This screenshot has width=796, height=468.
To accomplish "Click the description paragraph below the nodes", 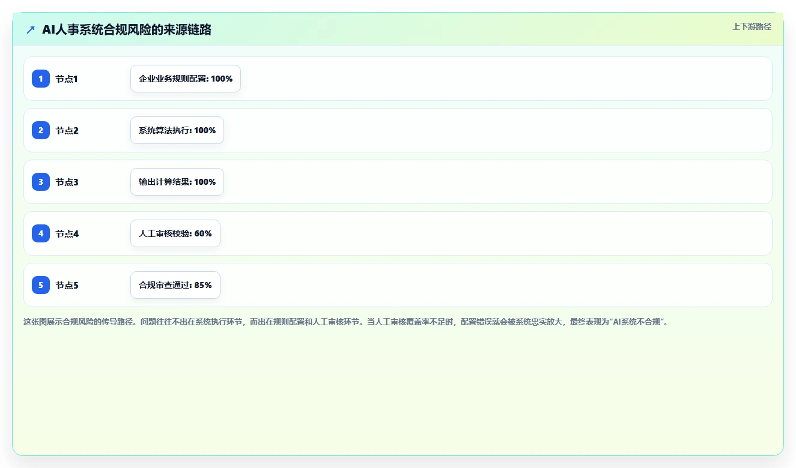I will pos(345,322).
